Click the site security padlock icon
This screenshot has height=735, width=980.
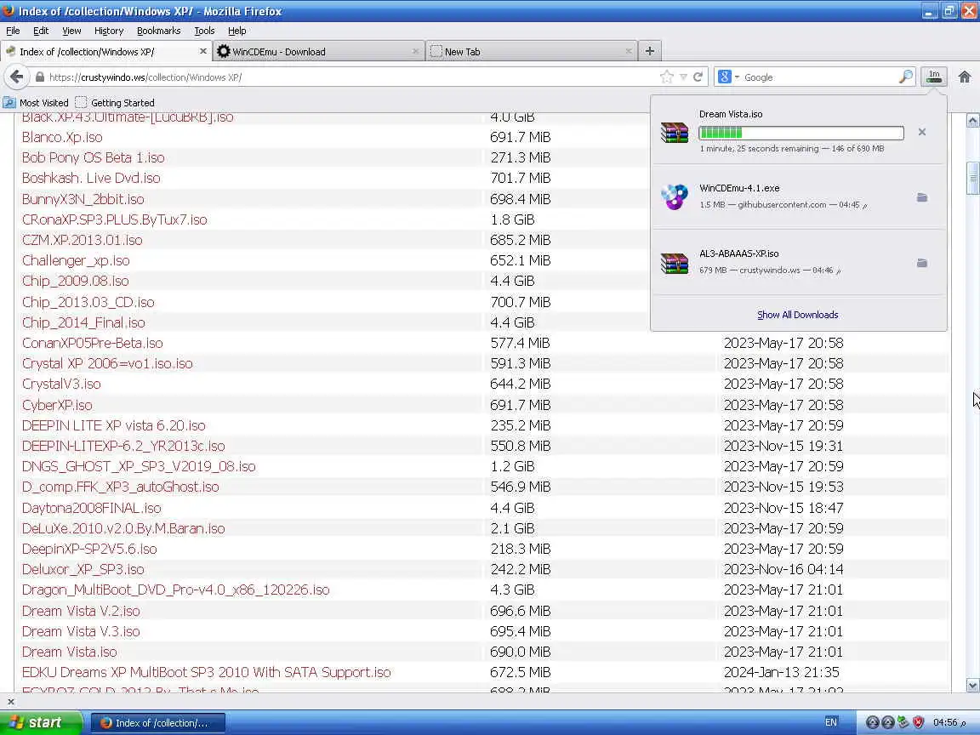pos(39,77)
